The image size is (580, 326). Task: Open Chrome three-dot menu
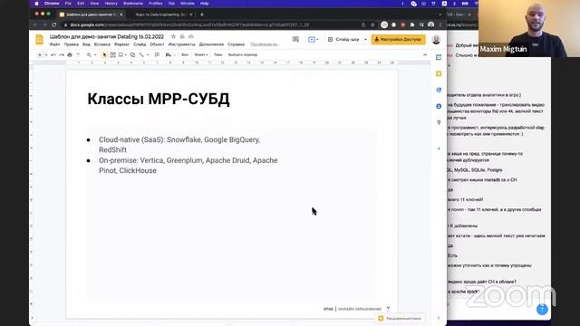(x=440, y=24)
